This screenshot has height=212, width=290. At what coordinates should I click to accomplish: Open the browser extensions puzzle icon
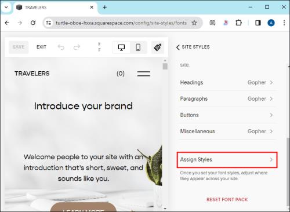point(238,23)
